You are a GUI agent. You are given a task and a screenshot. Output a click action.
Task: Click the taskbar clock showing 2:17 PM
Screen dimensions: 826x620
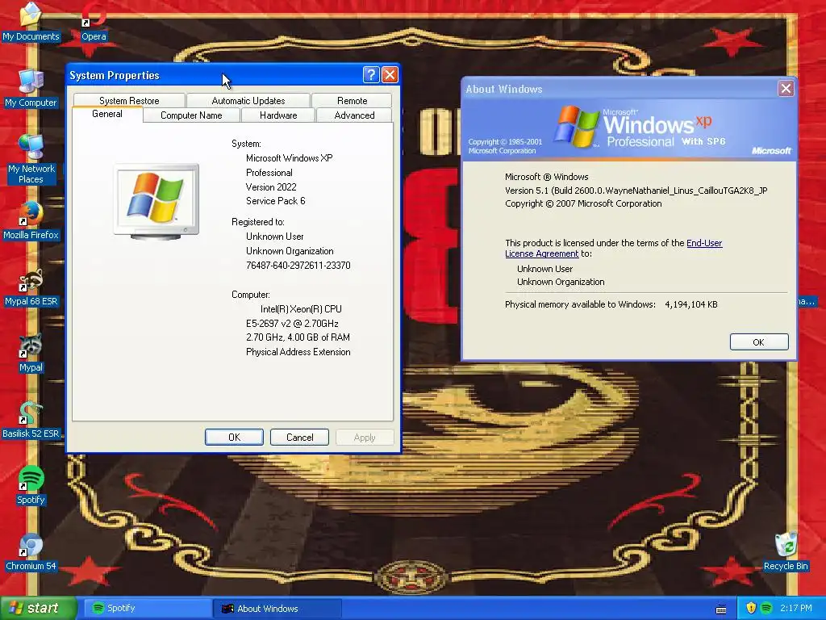796,608
